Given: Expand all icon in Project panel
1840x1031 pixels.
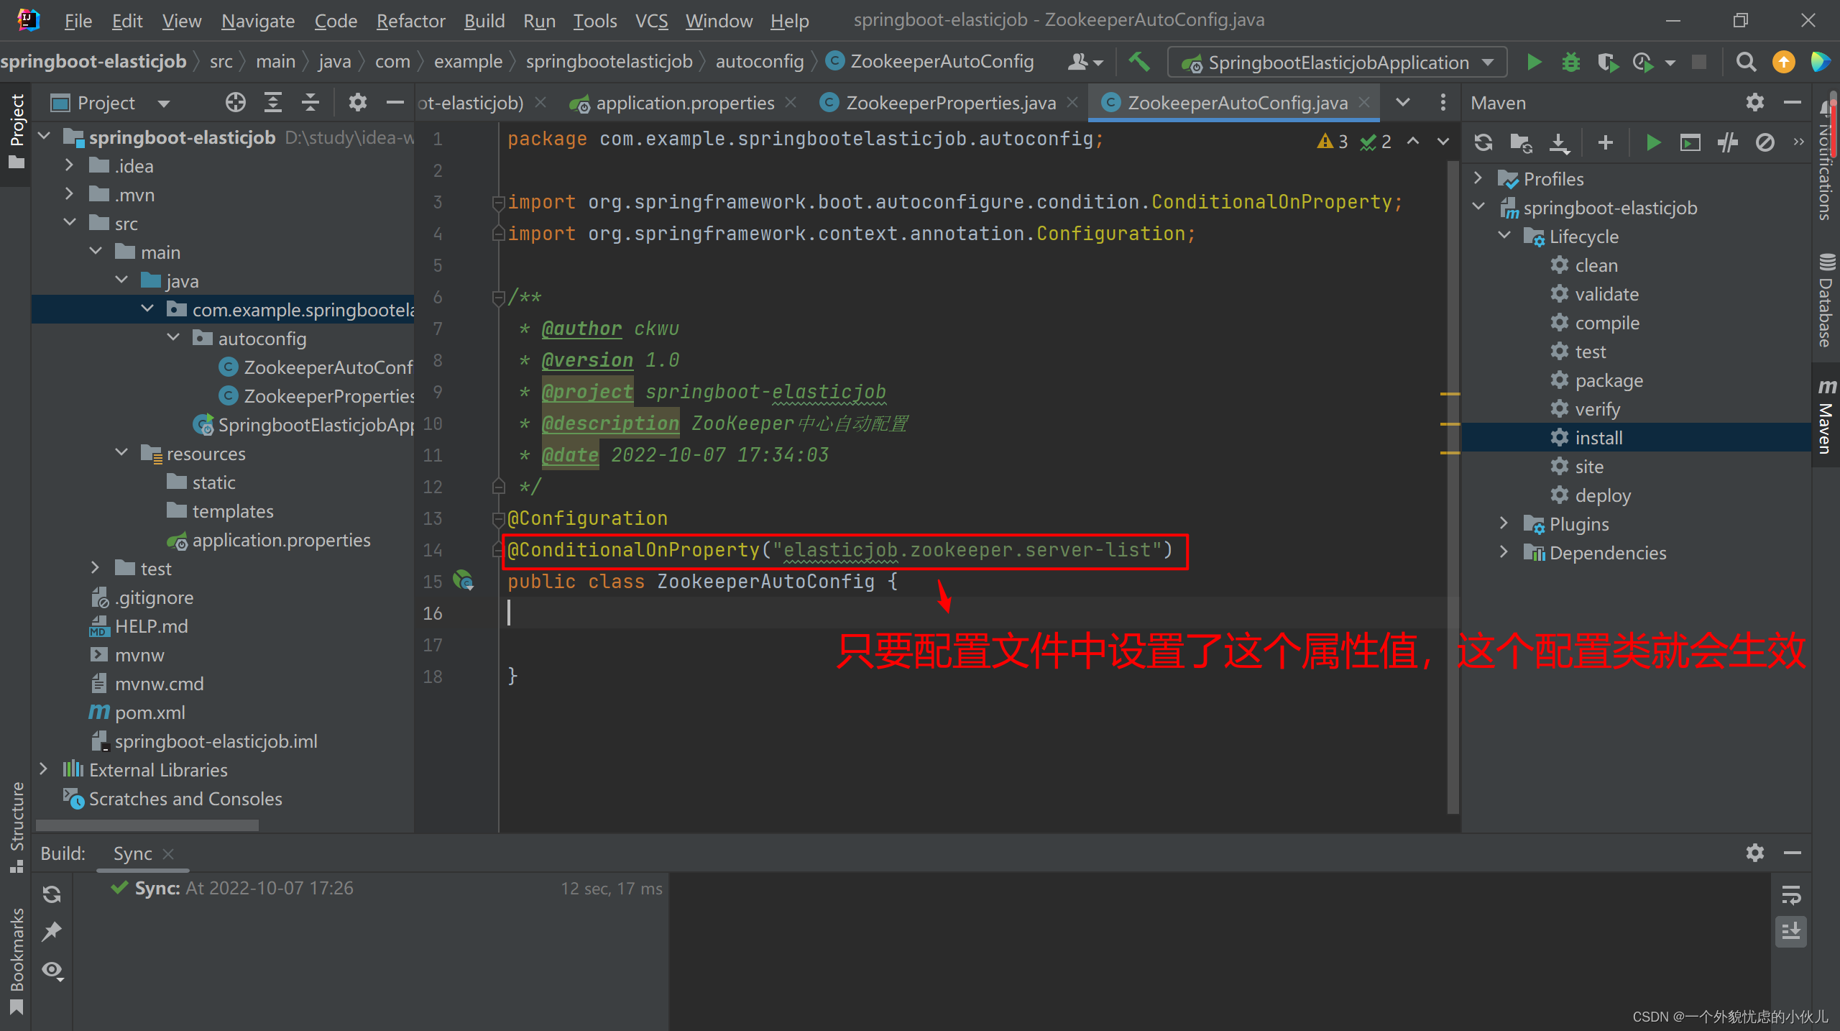Looking at the screenshot, I should [x=272, y=103].
